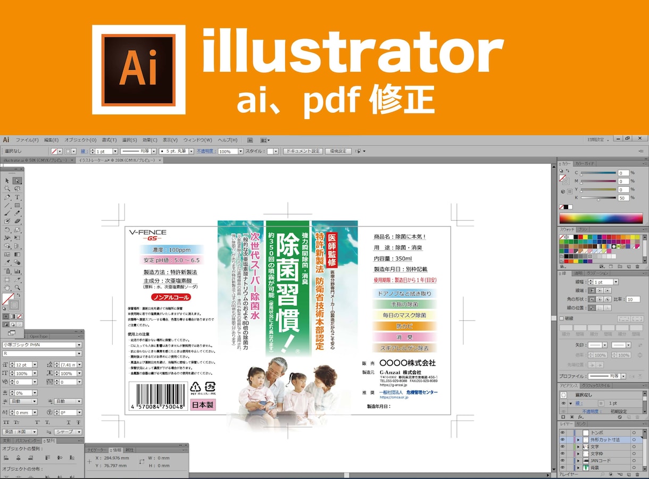Select the Eraser tool
The image size is (649, 479).
18,221
